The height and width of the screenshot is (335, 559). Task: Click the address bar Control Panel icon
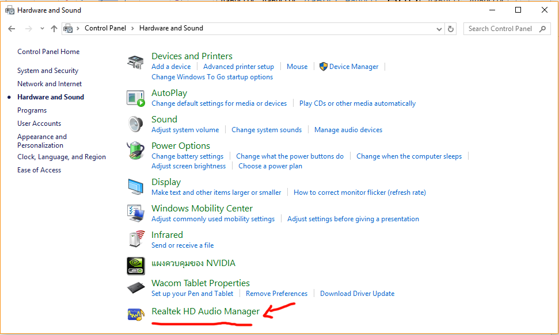(x=68, y=29)
